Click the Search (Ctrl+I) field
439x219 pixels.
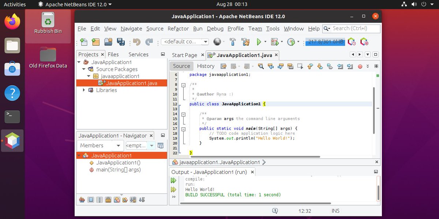(352, 28)
